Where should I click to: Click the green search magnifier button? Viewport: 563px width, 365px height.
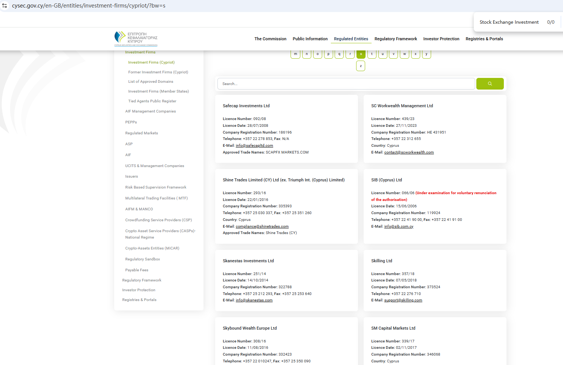click(490, 84)
